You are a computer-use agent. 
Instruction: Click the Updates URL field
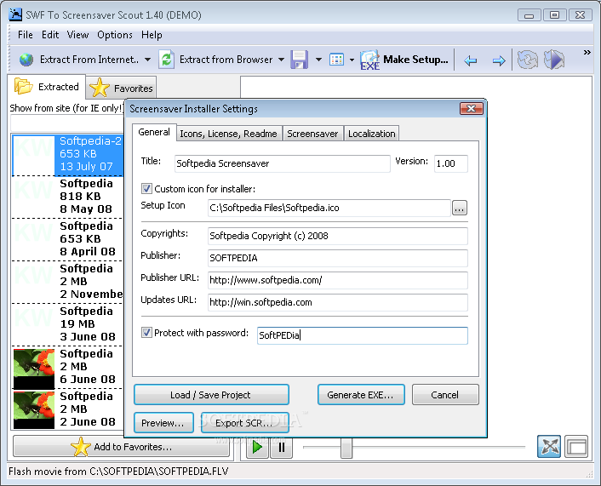[338, 302]
